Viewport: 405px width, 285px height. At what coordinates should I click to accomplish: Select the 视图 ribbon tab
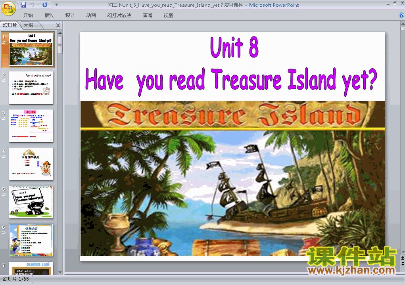click(169, 15)
